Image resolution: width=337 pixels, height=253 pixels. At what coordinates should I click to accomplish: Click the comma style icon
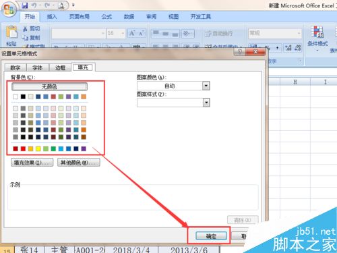tap(277, 48)
